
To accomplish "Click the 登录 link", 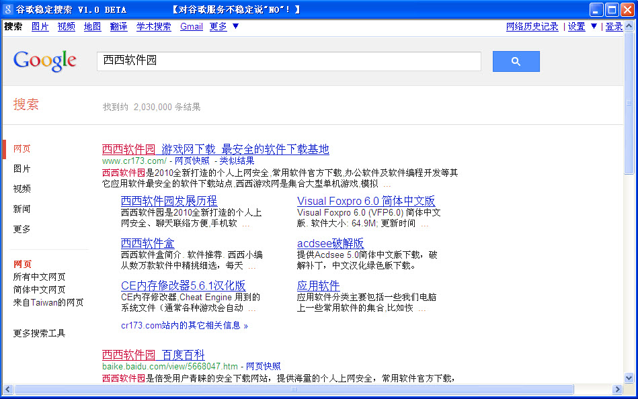I will point(614,26).
